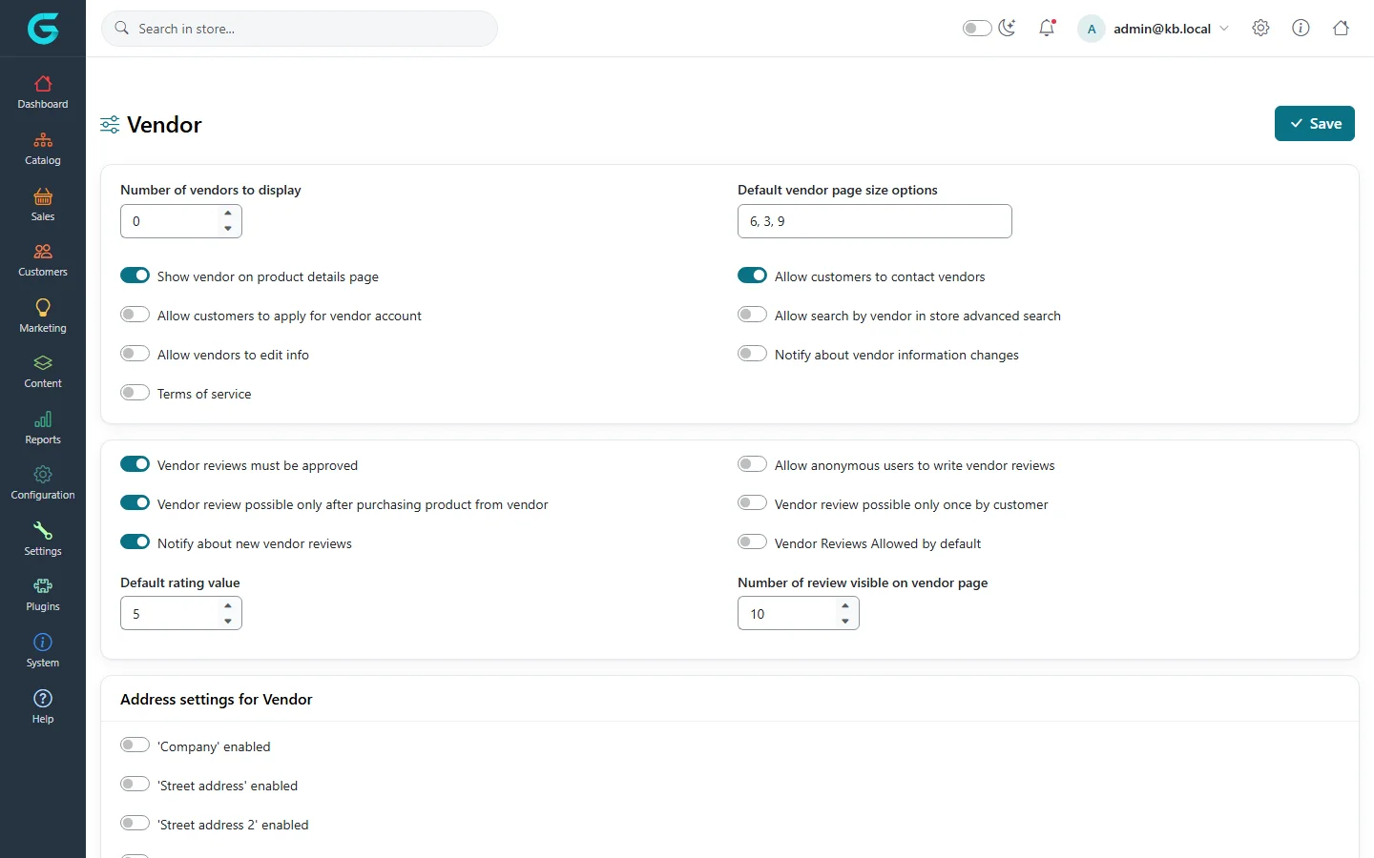Decrease Number of vendors to display

tap(228, 229)
